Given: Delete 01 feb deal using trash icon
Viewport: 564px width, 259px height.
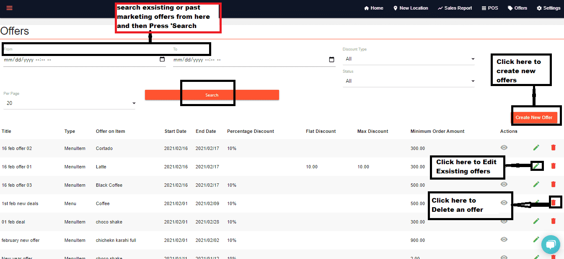Looking at the screenshot, I should click(x=553, y=221).
